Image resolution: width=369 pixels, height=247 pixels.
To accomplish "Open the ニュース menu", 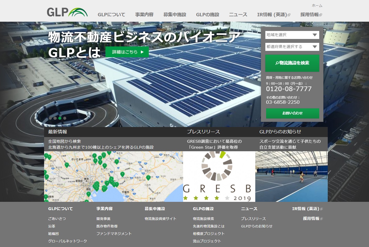I will [x=238, y=15].
